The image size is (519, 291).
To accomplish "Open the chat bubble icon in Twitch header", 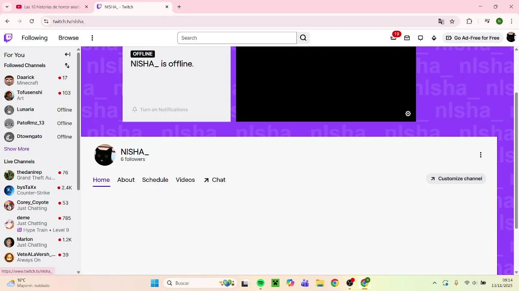I will pyautogui.click(x=420, y=38).
